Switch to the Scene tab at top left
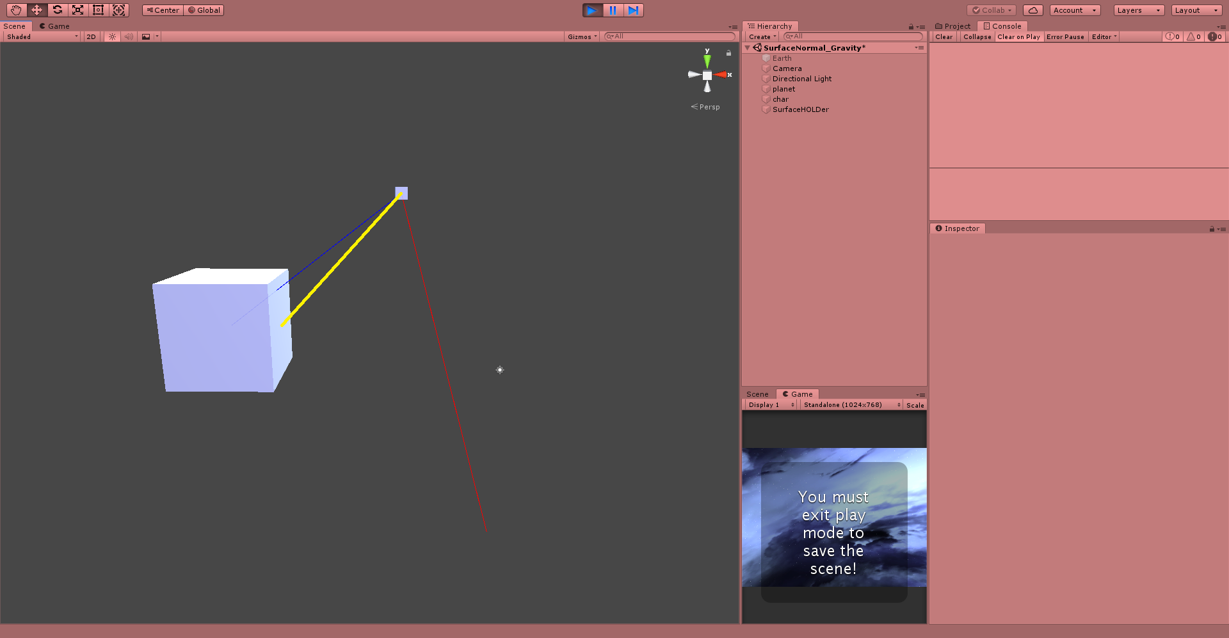 pos(15,26)
